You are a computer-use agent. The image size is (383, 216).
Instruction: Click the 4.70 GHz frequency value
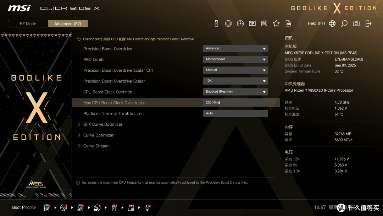click(x=342, y=102)
